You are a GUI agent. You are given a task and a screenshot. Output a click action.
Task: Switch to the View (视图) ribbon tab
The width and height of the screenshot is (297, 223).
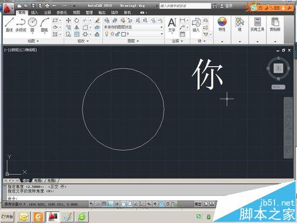tap(77, 12)
